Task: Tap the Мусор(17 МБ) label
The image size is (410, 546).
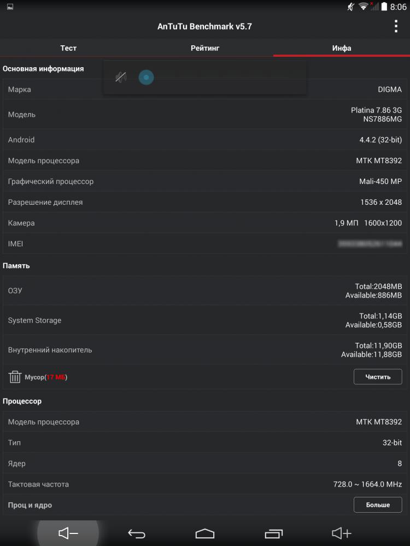Action: pos(46,377)
